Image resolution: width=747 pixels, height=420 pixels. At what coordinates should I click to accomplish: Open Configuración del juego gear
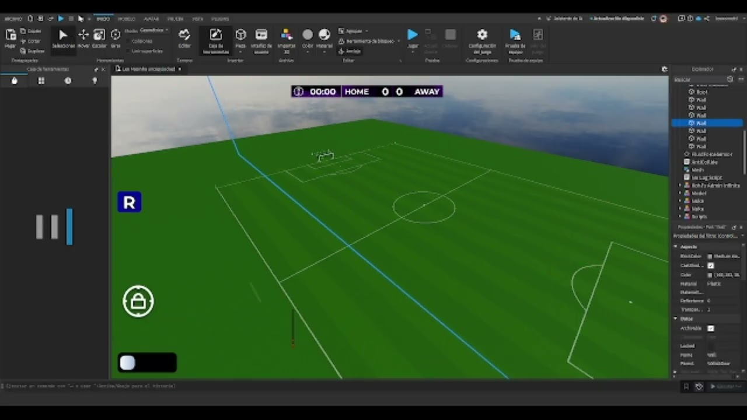482,40
